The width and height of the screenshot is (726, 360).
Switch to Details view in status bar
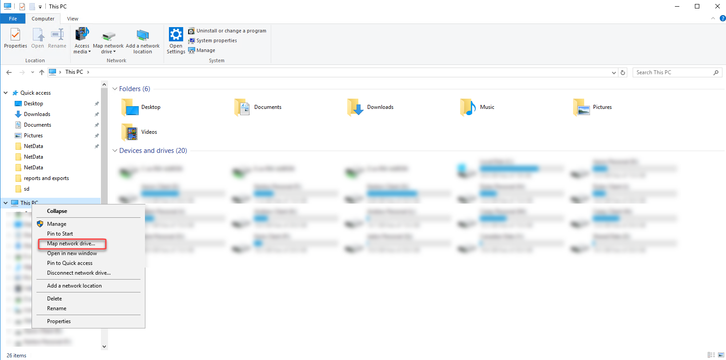coord(711,355)
